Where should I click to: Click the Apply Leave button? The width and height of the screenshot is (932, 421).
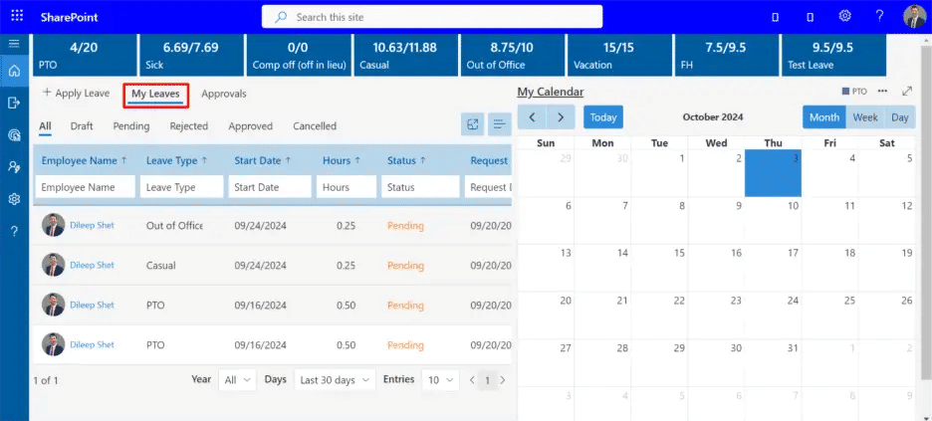tap(76, 94)
